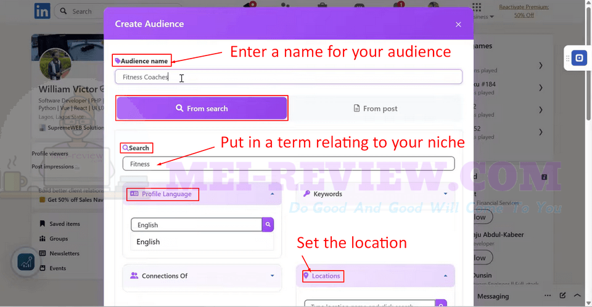Click the Groups people icon
Viewport: 592px width, 307px height.
(x=43, y=239)
